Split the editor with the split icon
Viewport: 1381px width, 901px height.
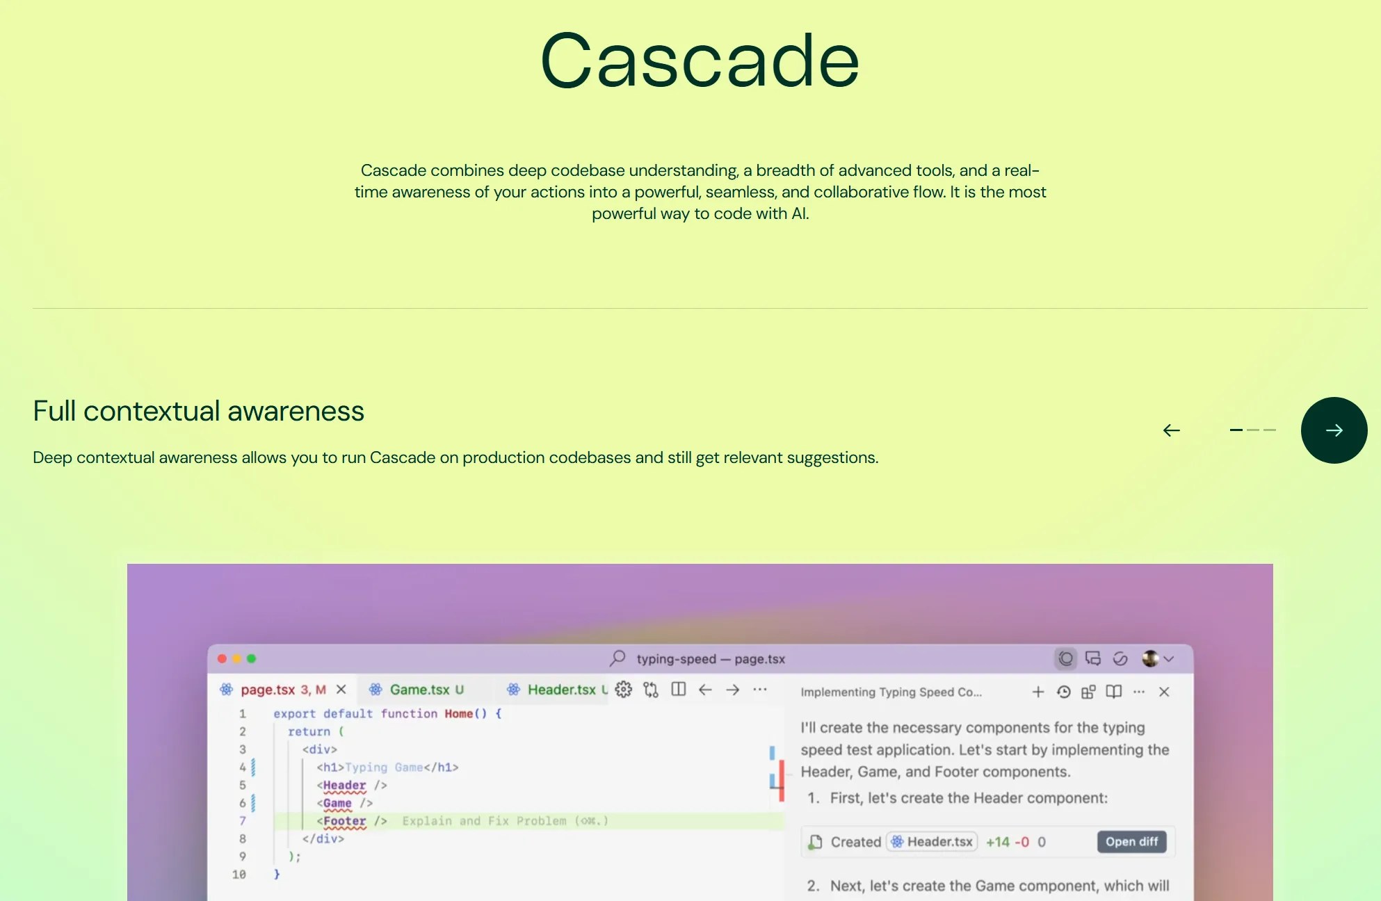pos(679,689)
